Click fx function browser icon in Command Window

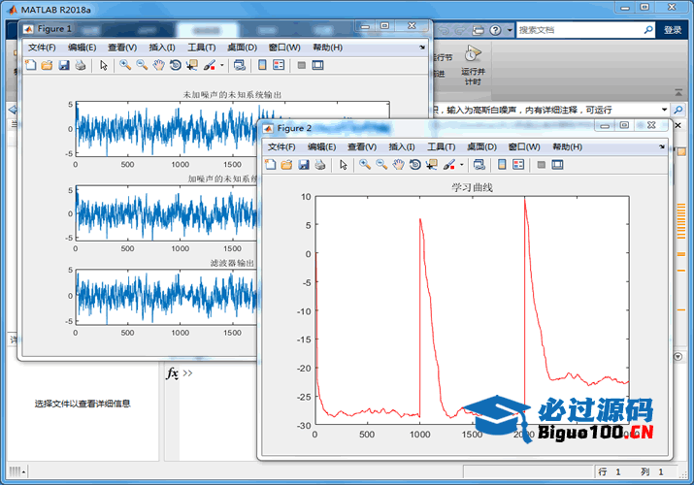tap(172, 373)
